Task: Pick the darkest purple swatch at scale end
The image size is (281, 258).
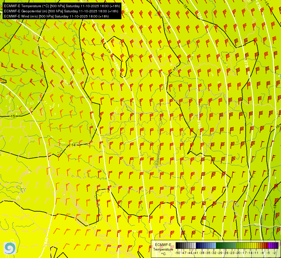Action: [x=277, y=245]
